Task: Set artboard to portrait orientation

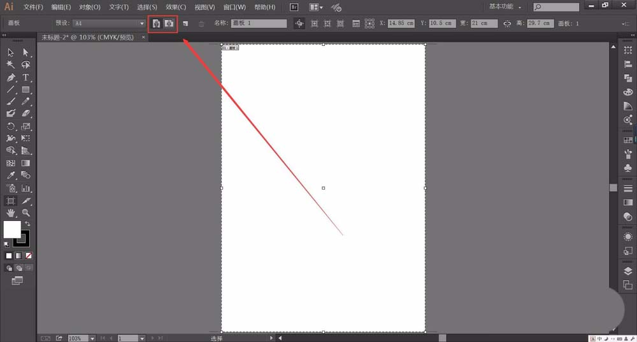Action: pos(156,24)
